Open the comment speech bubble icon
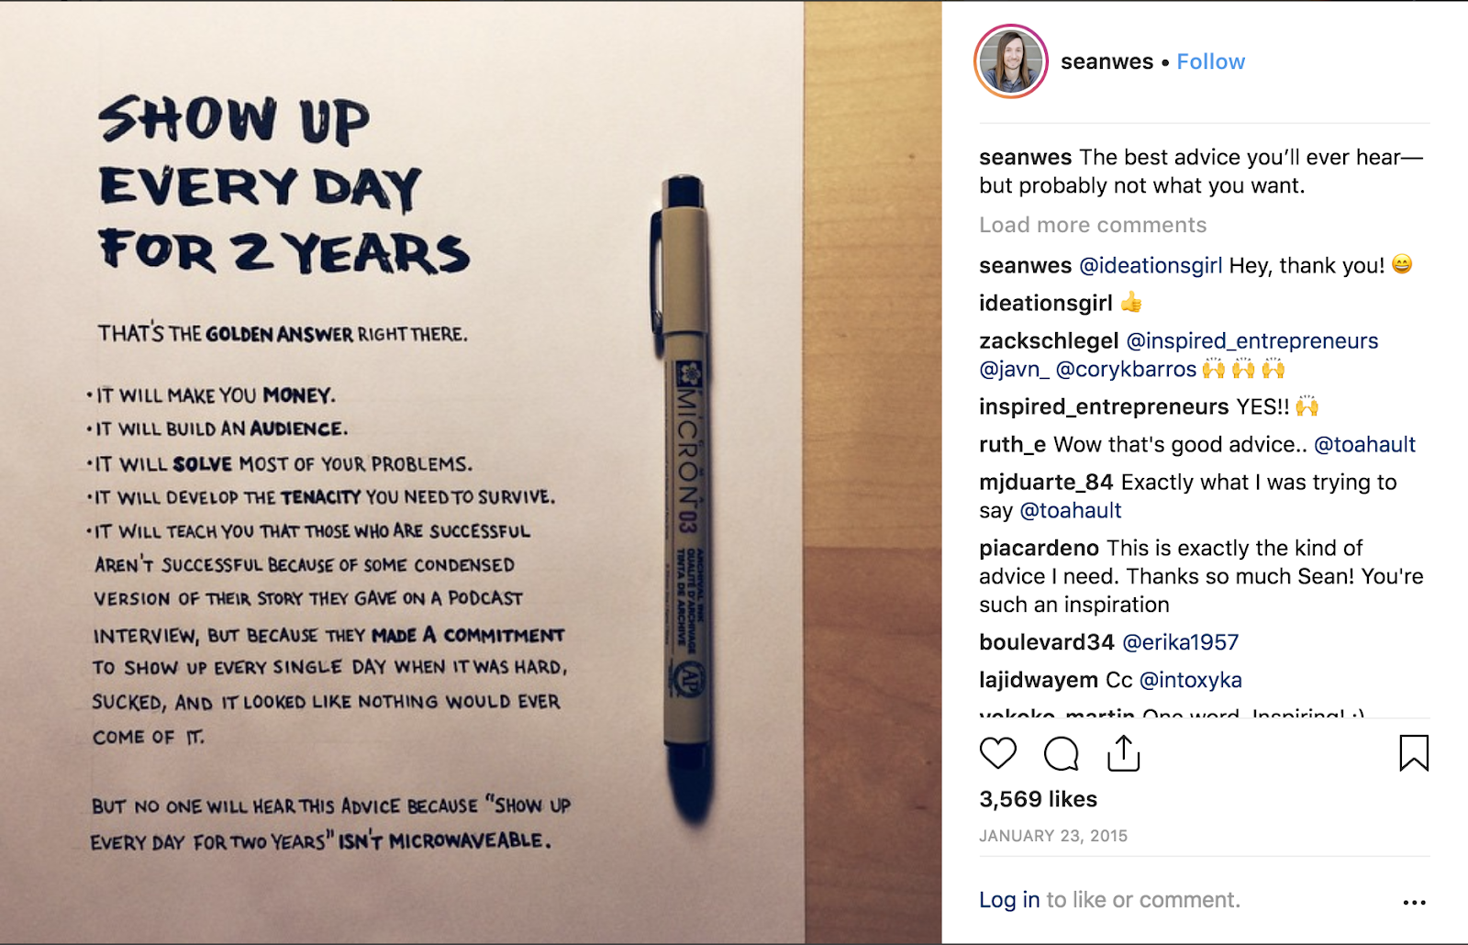This screenshot has height=945, width=1468. (1061, 754)
